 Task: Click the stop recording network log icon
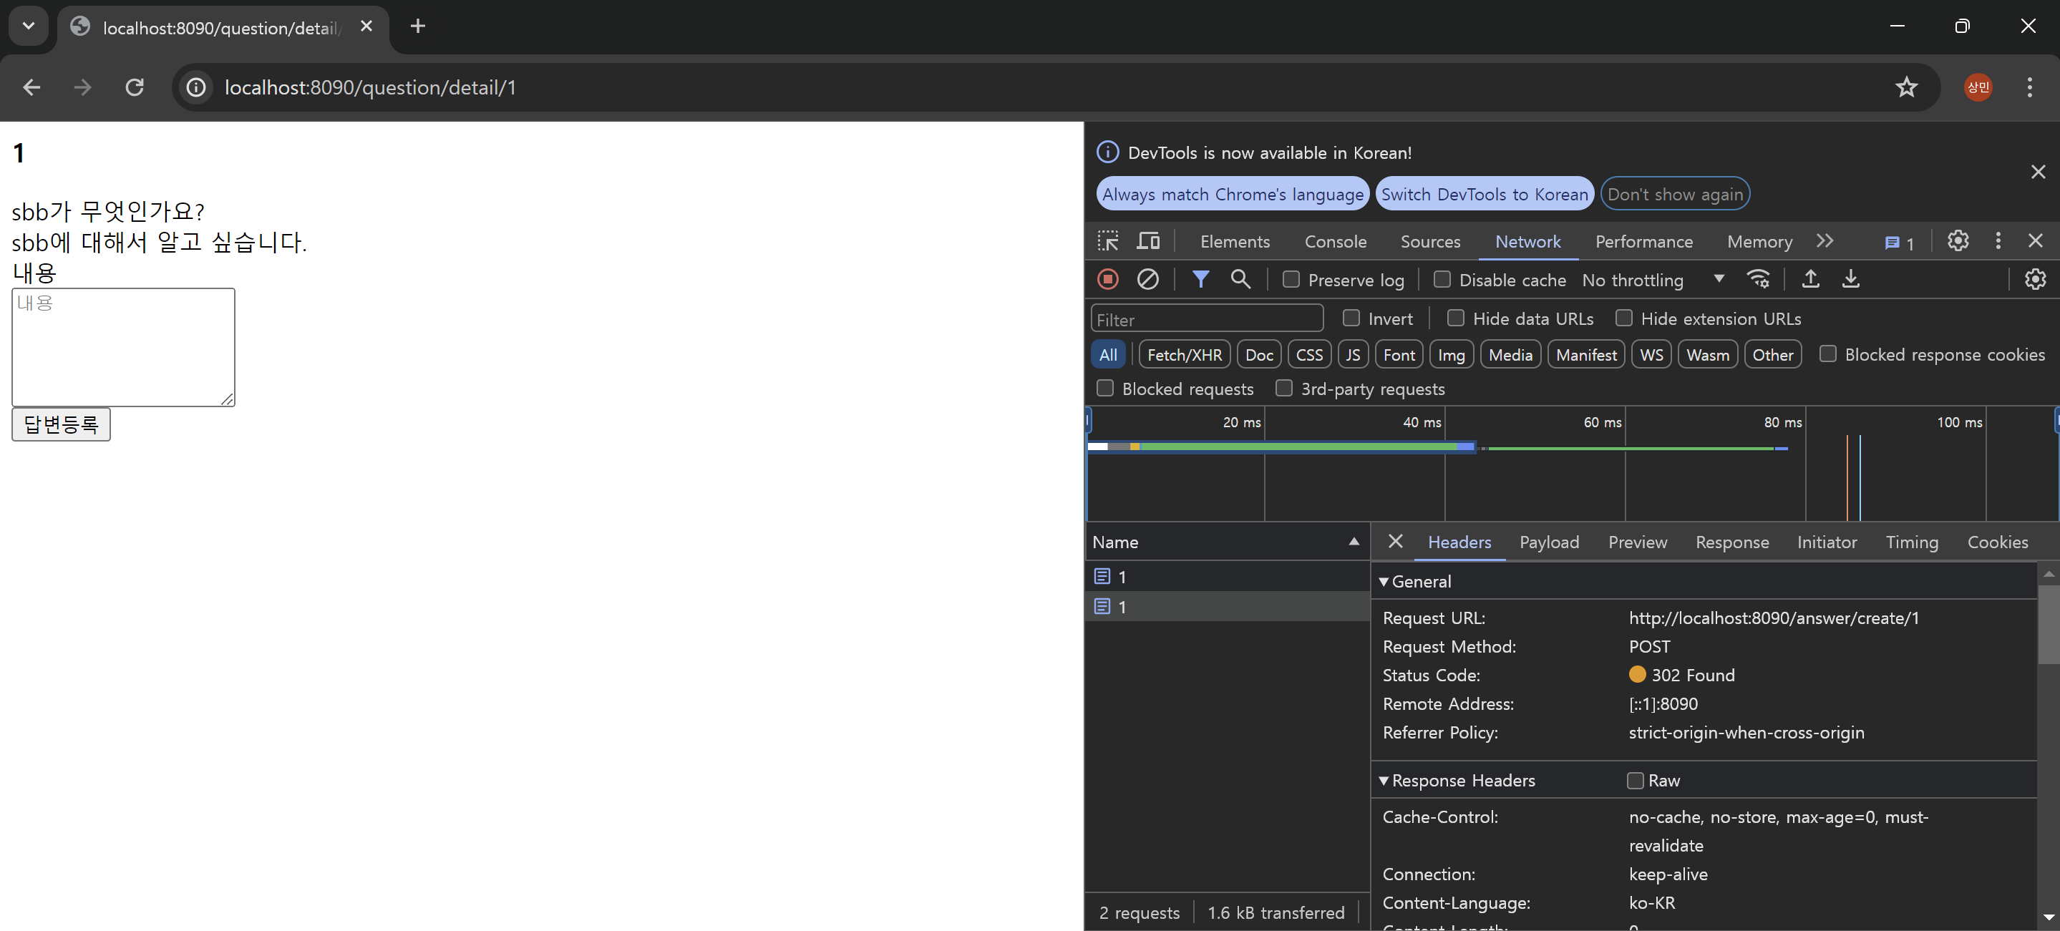point(1107,279)
